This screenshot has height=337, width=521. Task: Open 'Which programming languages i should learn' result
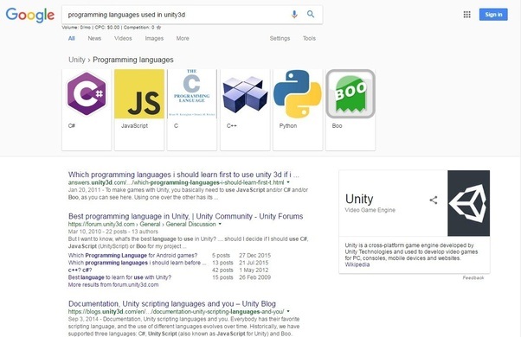183,175
